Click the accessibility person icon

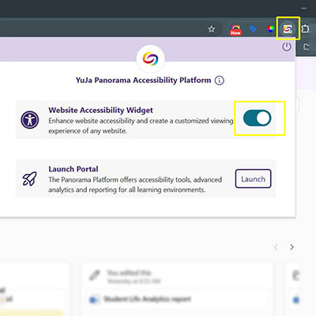tap(30, 120)
